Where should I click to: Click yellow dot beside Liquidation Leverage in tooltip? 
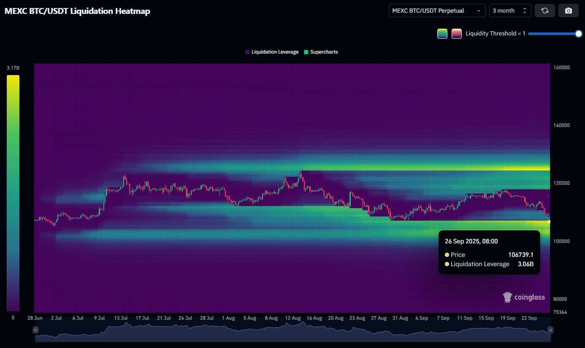447,264
